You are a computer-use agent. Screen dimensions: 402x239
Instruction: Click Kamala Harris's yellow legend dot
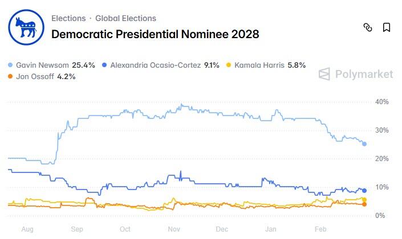point(229,65)
